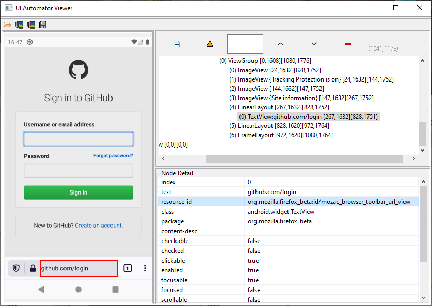The image size is (432, 306).
Task: Minimize the UI Automator Viewer window
Action: (373, 8)
